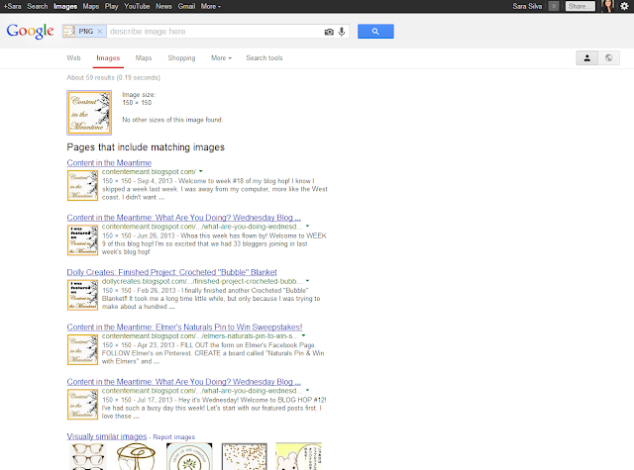Click Gmail in the top bar

tap(186, 6)
